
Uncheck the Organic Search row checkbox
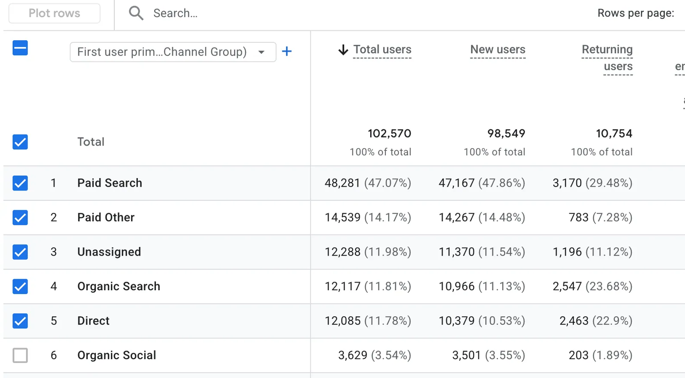20,286
